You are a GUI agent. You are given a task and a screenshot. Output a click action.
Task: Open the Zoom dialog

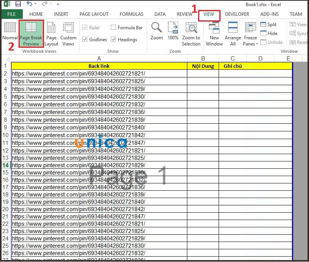157,31
